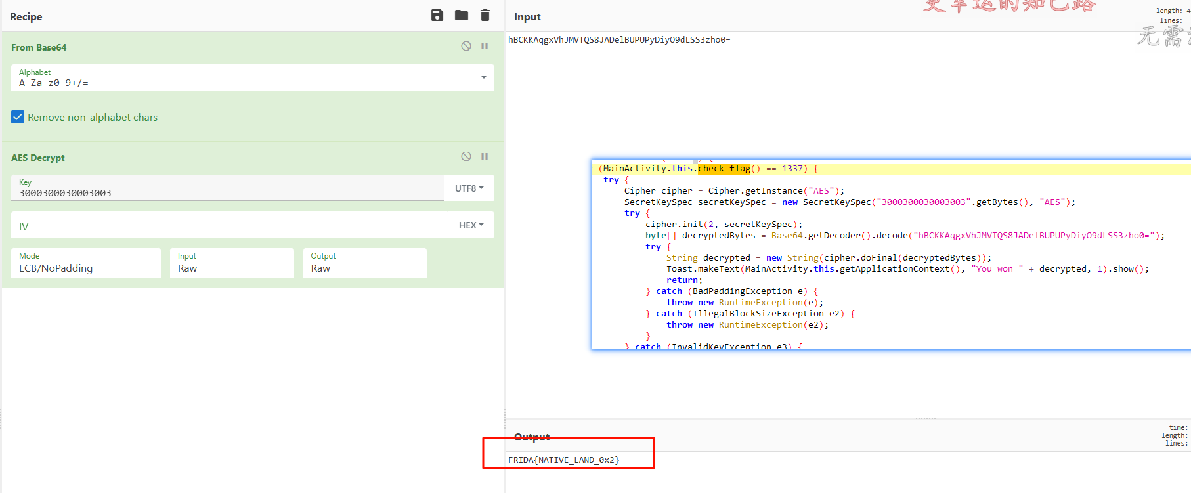
Task: Expand the Base64 Alphabet dropdown
Action: pyautogui.click(x=483, y=77)
